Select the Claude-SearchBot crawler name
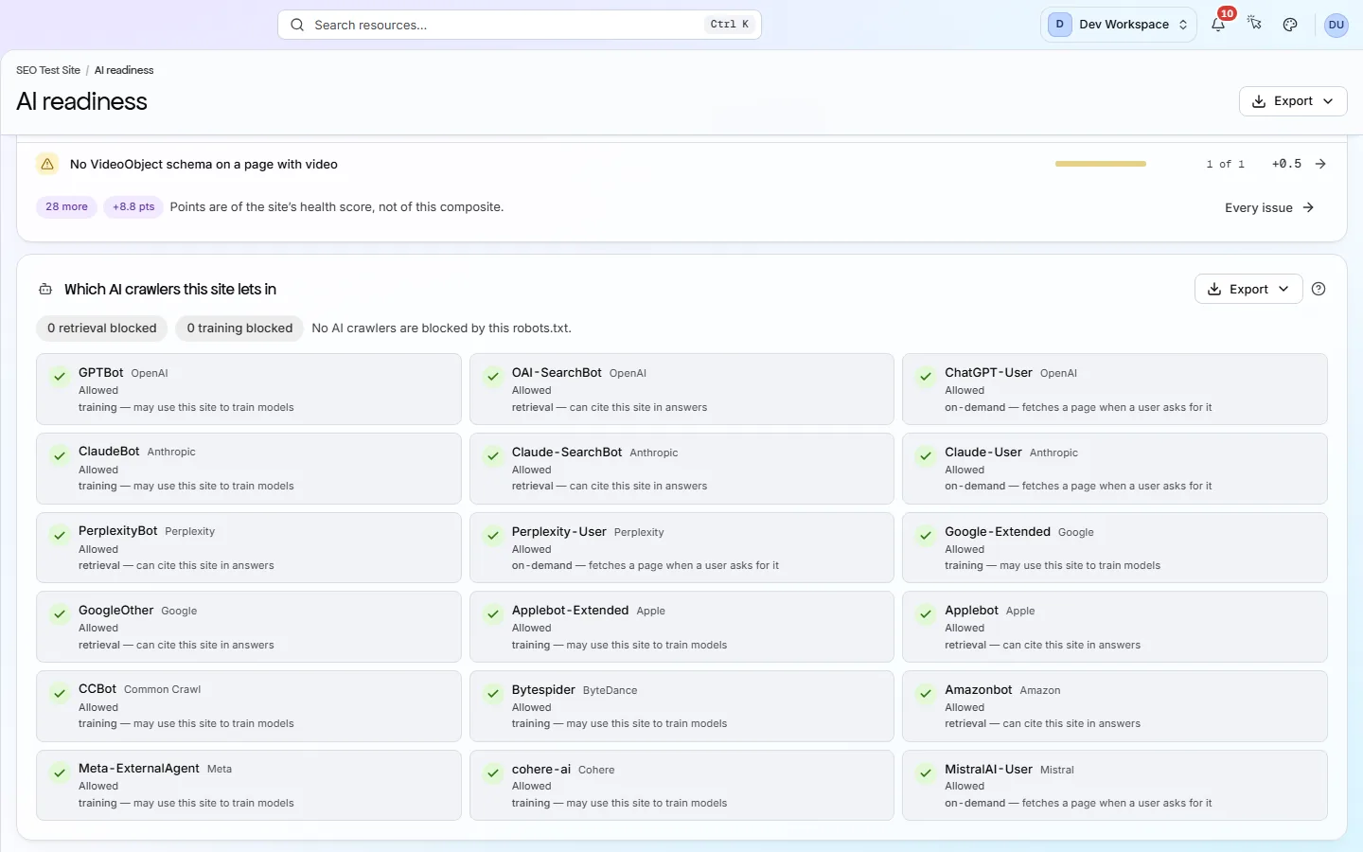Viewport: 1363px width, 852px height. [x=567, y=453]
